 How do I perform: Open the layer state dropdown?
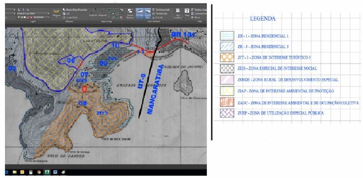point(34,14)
